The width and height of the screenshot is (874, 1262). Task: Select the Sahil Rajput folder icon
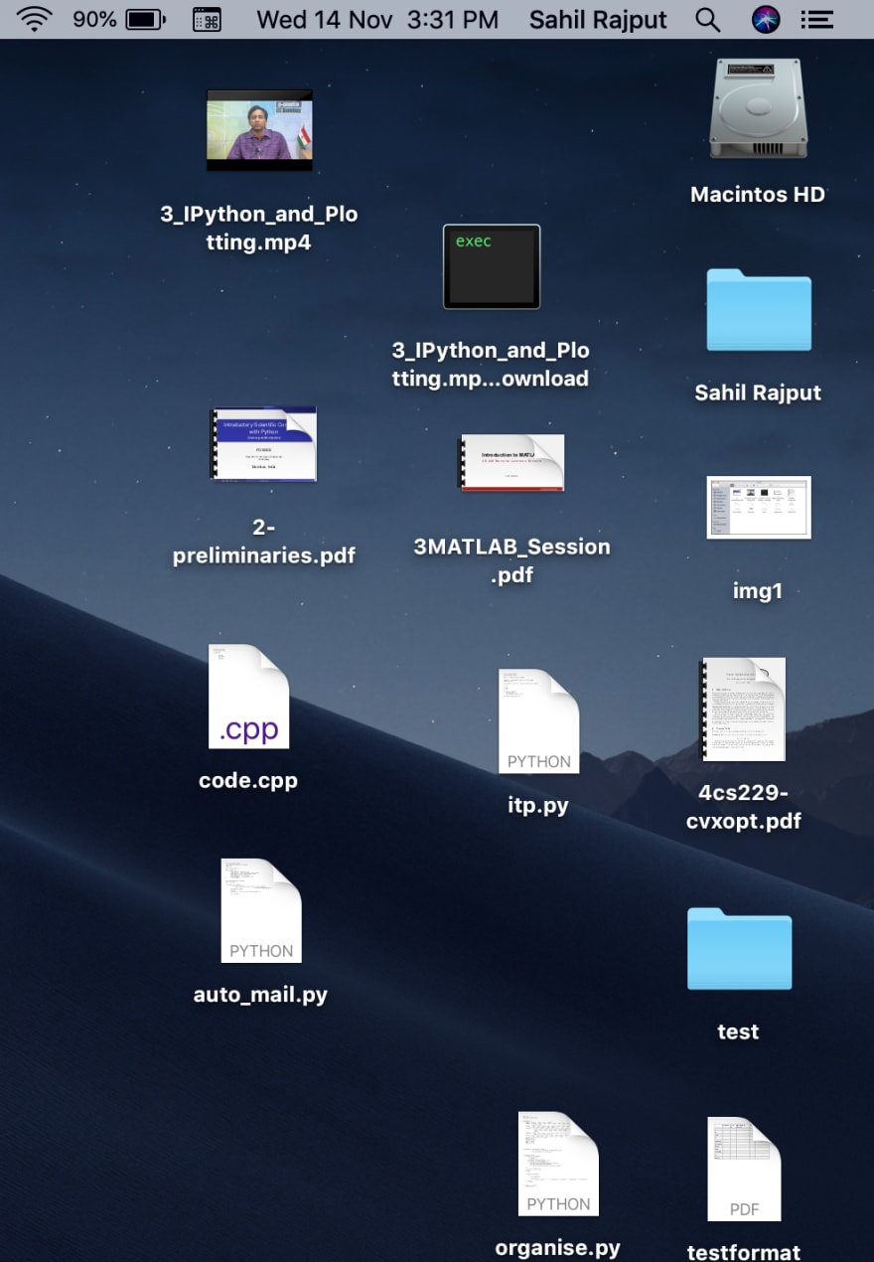tap(759, 309)
